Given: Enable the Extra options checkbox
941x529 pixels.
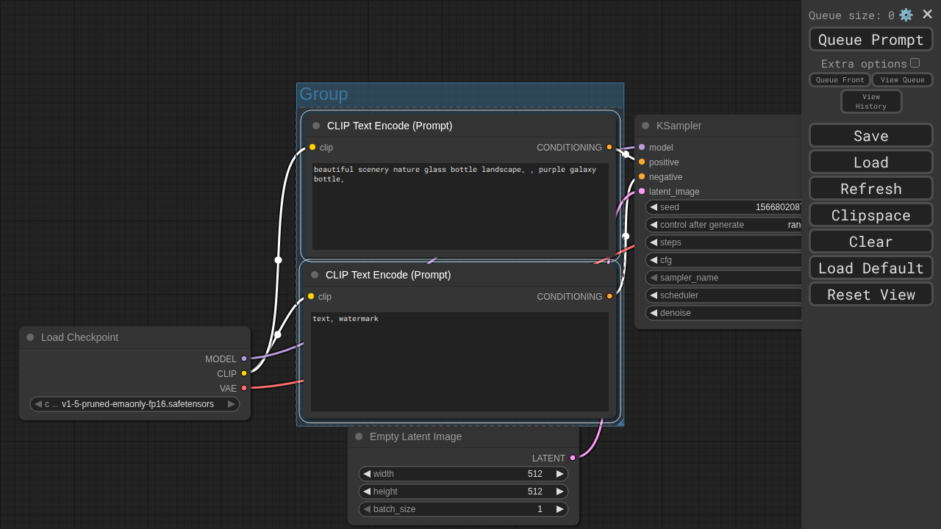Looking at the screenshot, I should tap(915, 63).
